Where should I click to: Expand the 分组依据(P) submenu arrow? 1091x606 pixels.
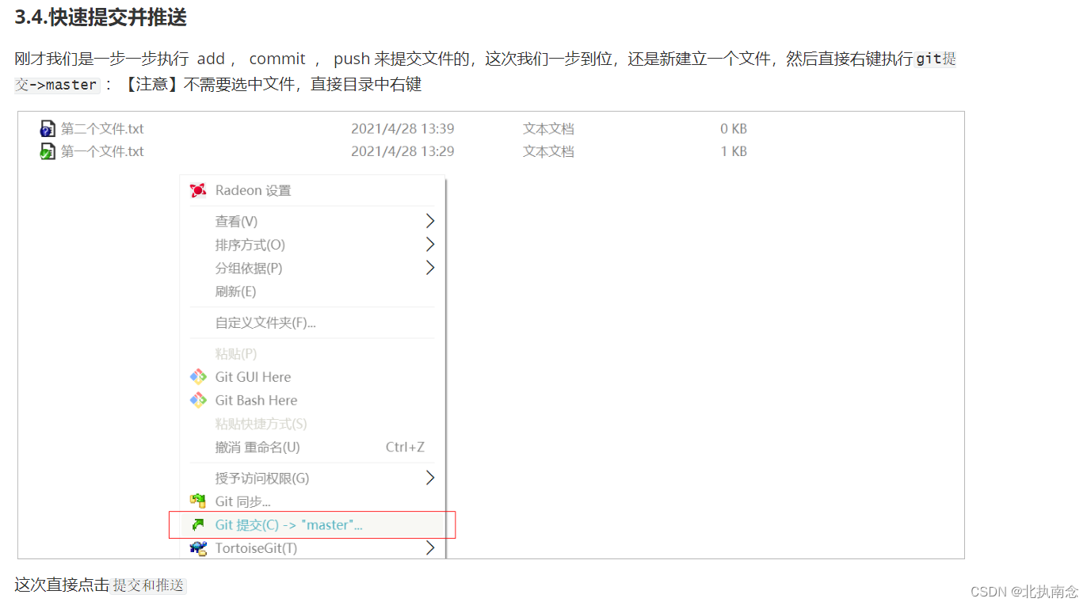pos(430,268)
